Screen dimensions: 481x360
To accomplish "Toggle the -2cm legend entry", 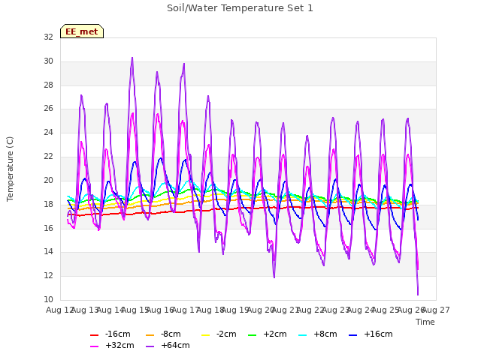I will (x=219, y=334).
